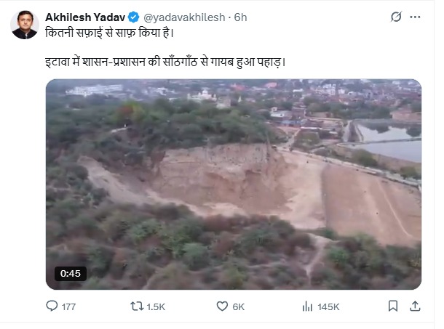Image resolution: width=444 pixels, height=329 pixels.
Task: Click the blue verified badge
Action: tap(133, 16)
